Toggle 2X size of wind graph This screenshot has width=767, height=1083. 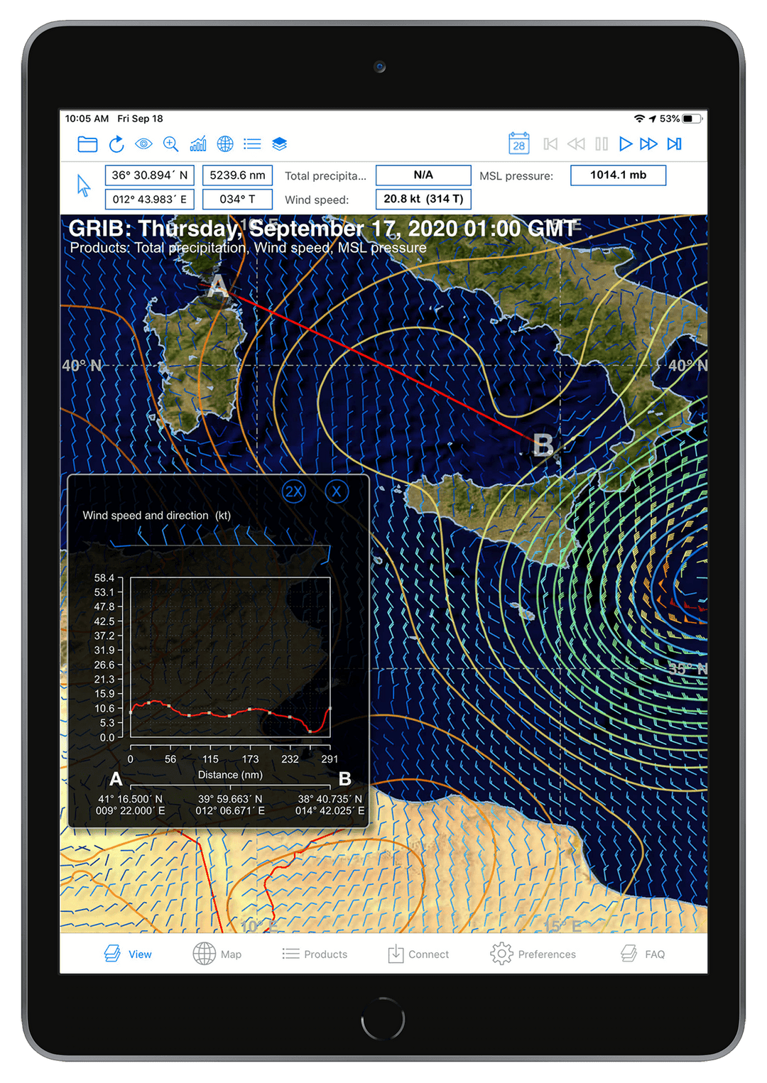[x=294, y=491]
